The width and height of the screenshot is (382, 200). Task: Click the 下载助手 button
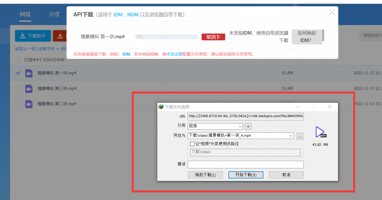[x=33, y=36]
